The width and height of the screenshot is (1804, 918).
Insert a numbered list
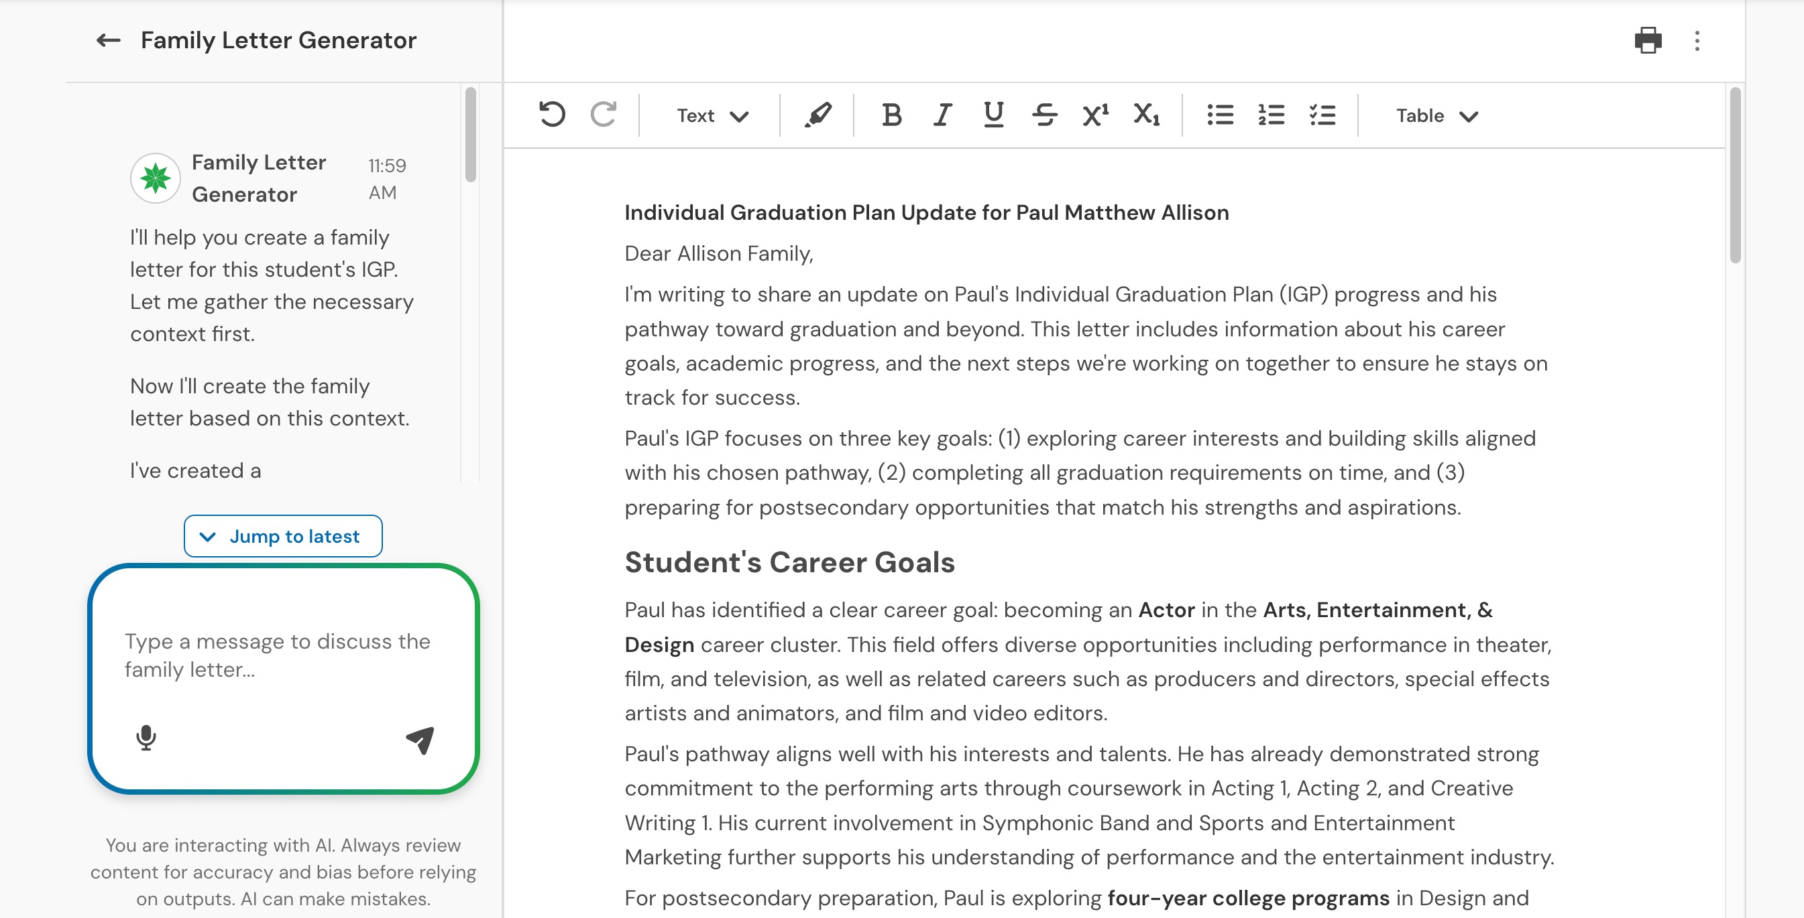click(x=1271, y=115)
